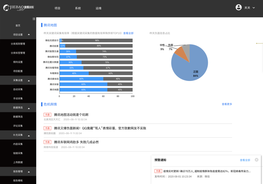
Task: Click the 危机舆情 section heading
Action: click(50, 104)
